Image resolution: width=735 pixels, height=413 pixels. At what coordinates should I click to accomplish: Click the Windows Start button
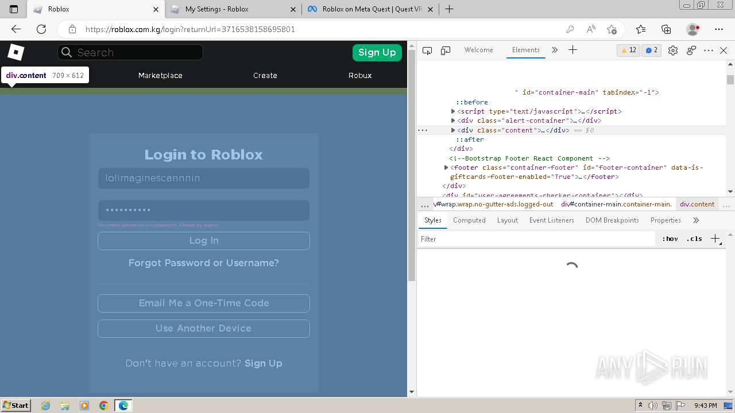[x=16, y=405]
